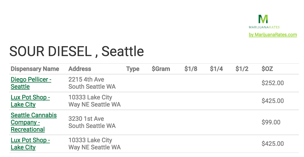Click the 3230 1st Ave address cell
Image resolution: width=304 pixels, height=157 pixels.
point(92,122)
